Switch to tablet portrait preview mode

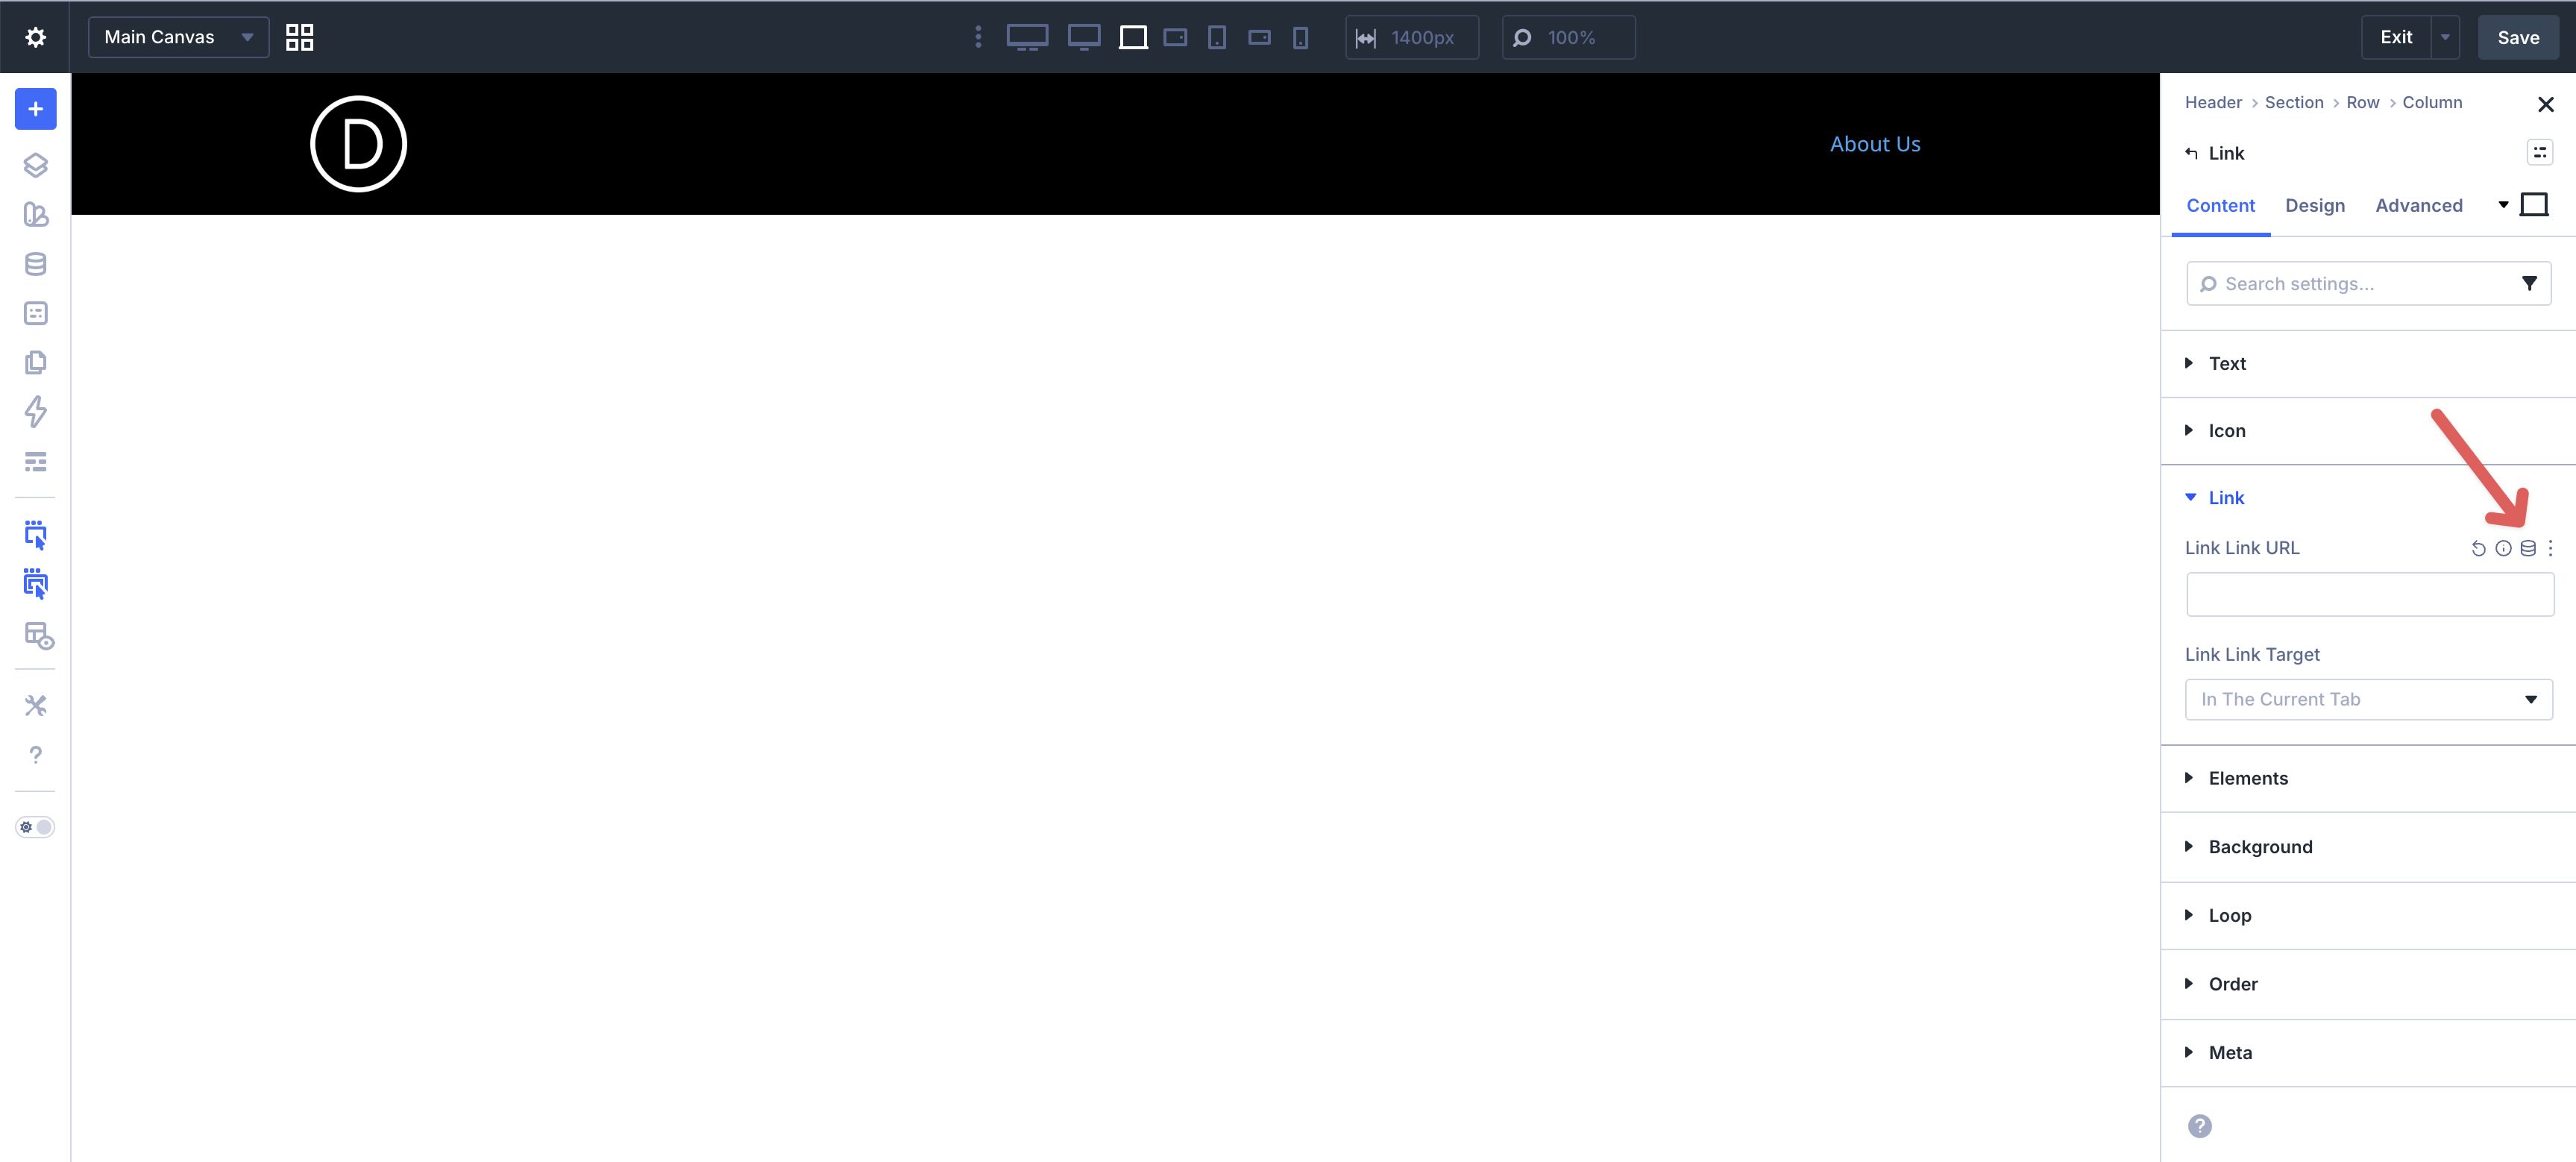1217,37
